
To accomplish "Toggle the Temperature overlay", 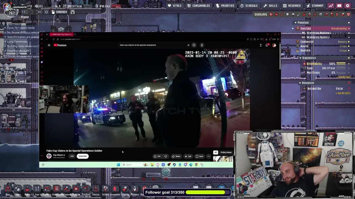I will pos(282,14).
